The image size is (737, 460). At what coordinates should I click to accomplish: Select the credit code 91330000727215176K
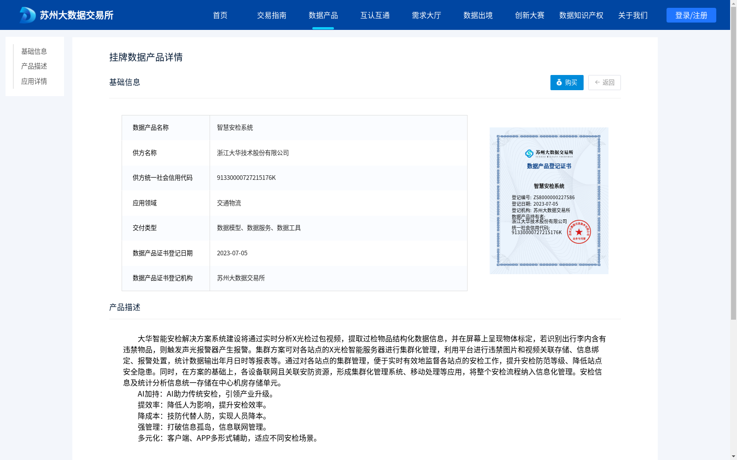(246, 178)
